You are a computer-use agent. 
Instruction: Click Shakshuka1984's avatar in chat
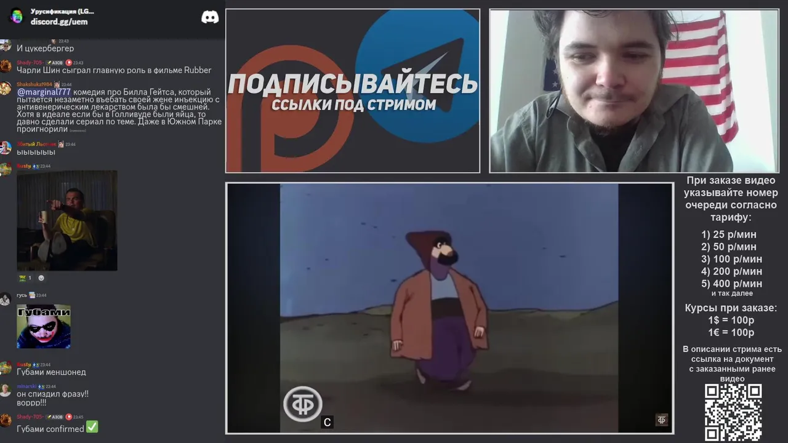[5, 88]
